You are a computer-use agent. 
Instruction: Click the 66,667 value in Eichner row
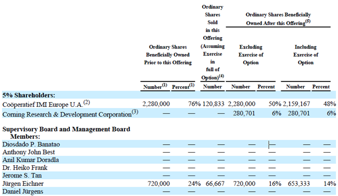(215, 184)
